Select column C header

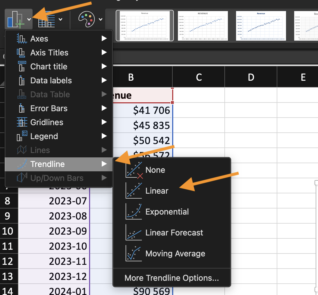pos(199,77)
